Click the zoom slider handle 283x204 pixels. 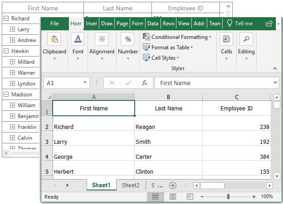[x=228, y=197]
